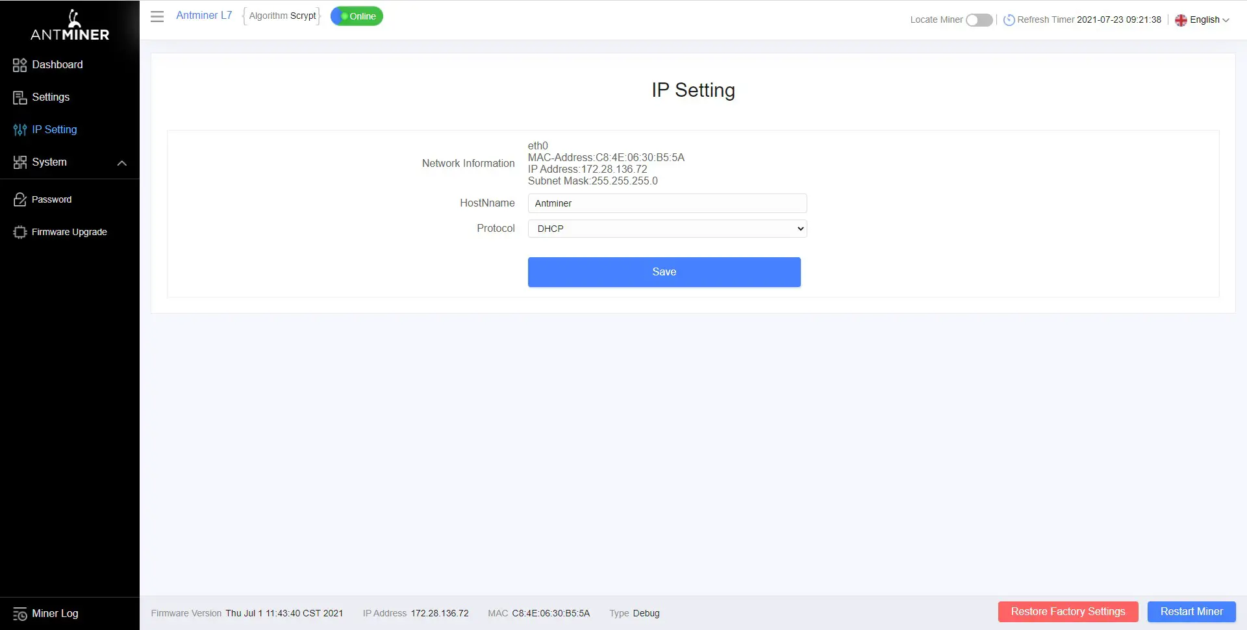The height and width of the screenshot is (630, 1247).
Task: Open the hamburger navigation menu
Action: (x=157, y=16)
